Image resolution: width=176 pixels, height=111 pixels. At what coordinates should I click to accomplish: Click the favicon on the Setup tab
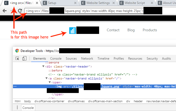coord(45,3)
